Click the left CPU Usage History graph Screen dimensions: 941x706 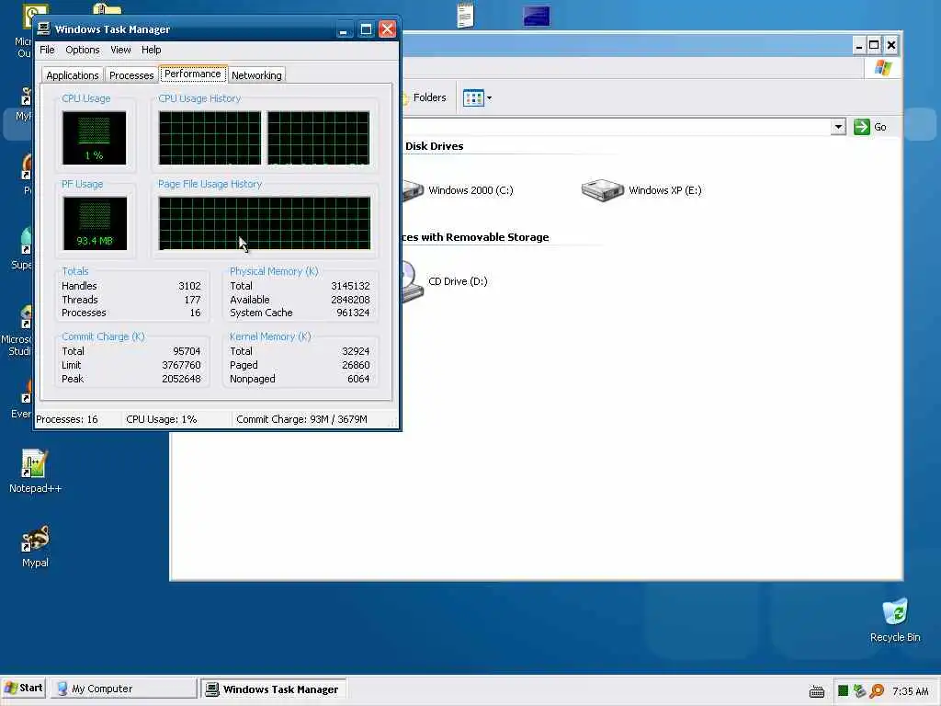(x=210, y=138)
